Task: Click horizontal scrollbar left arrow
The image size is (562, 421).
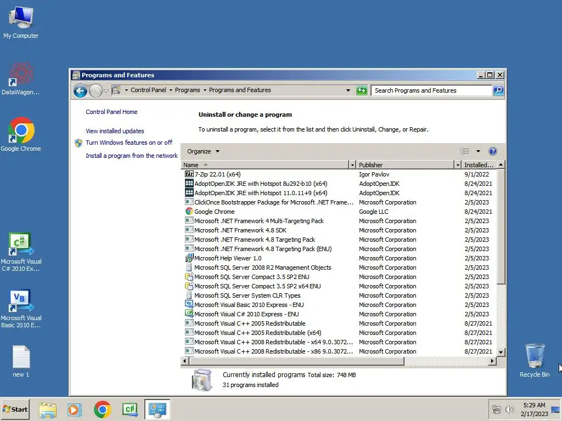Action: [x=184, y=361]
